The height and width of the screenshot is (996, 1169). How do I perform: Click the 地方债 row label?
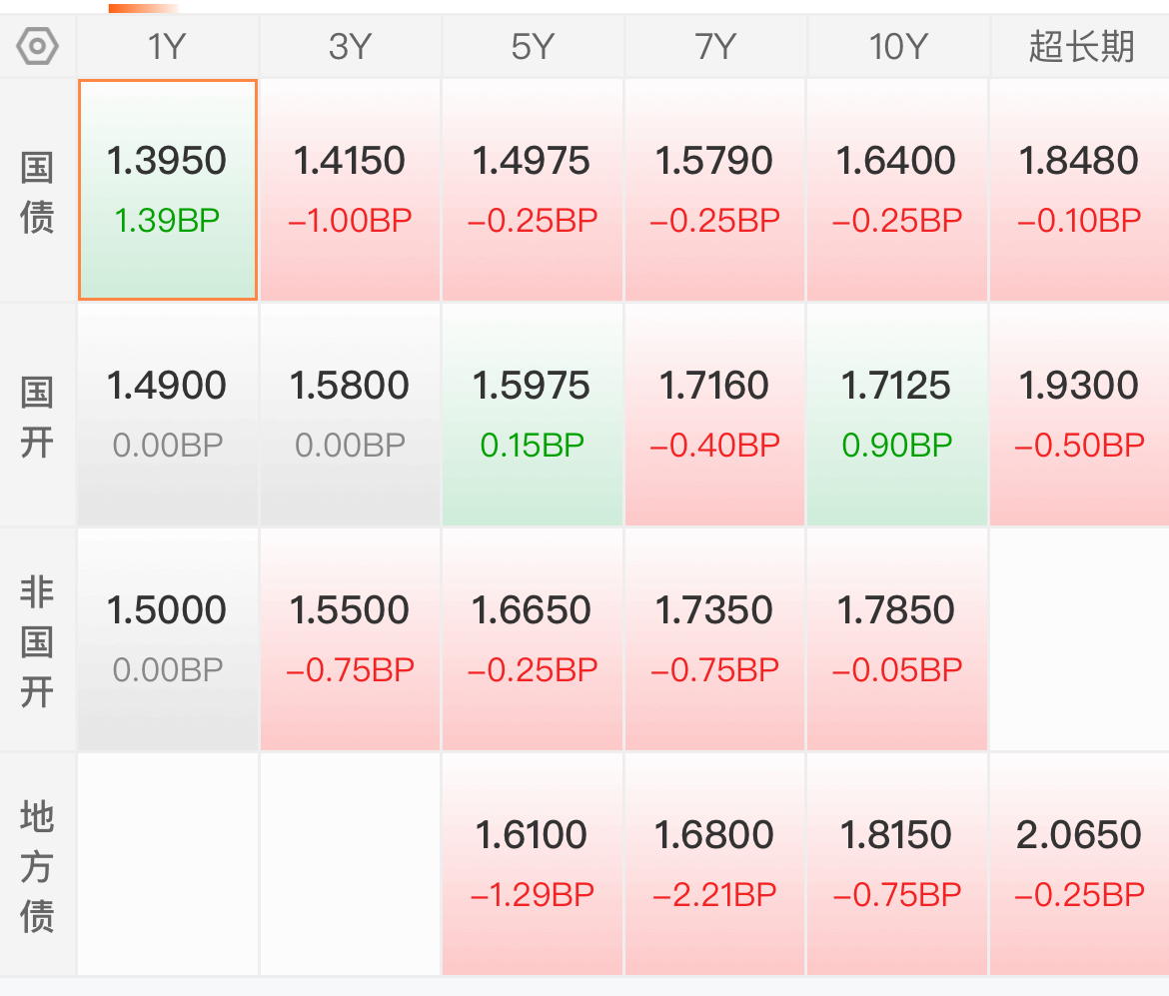(x=38, y=865)
